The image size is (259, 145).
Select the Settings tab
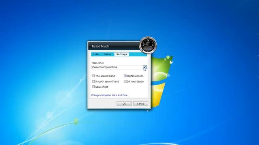(121, 54)
